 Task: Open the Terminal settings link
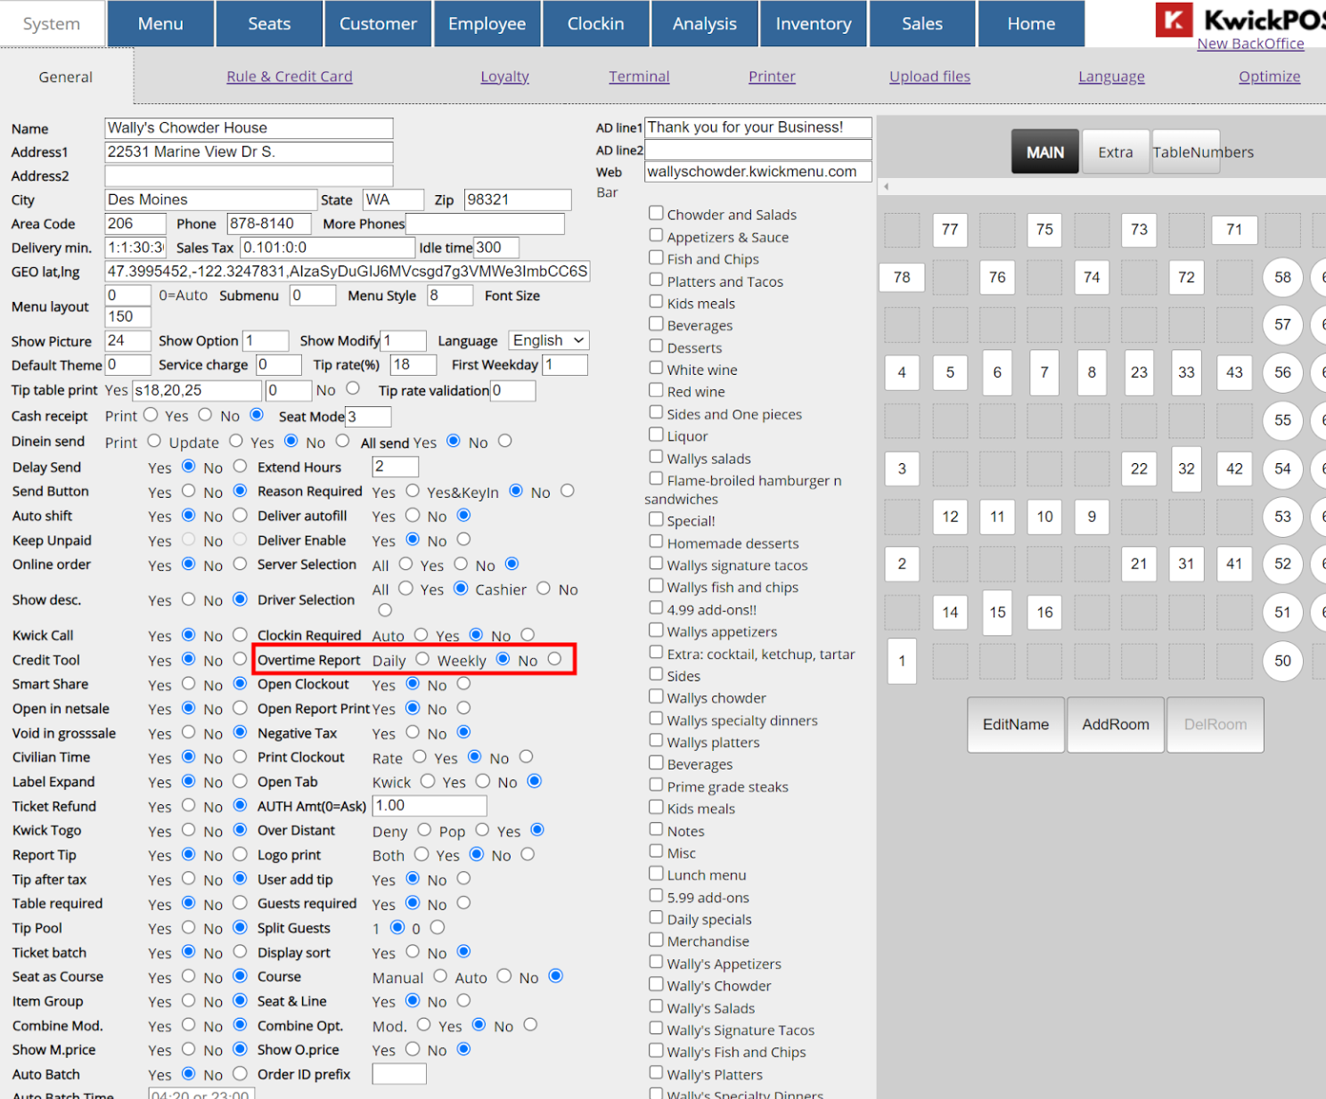(x=639, y=77)
